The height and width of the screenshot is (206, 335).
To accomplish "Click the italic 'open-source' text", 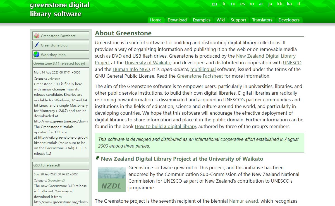I will point(174,69).
